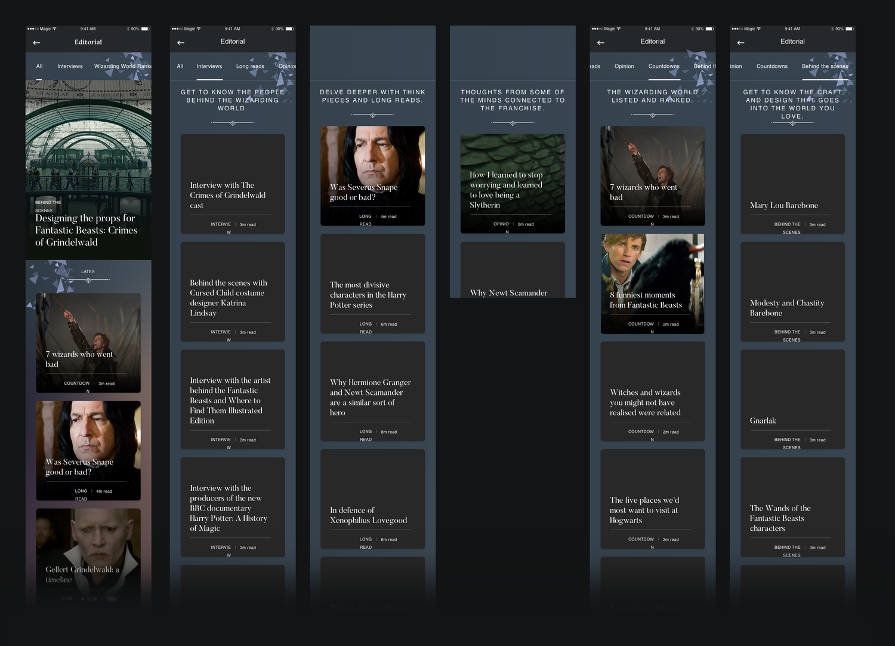Open interview with Fantastic Beasts Illustrated Edition artist
The width and height of the screenshot is (895, 646).
click(233, 399)
